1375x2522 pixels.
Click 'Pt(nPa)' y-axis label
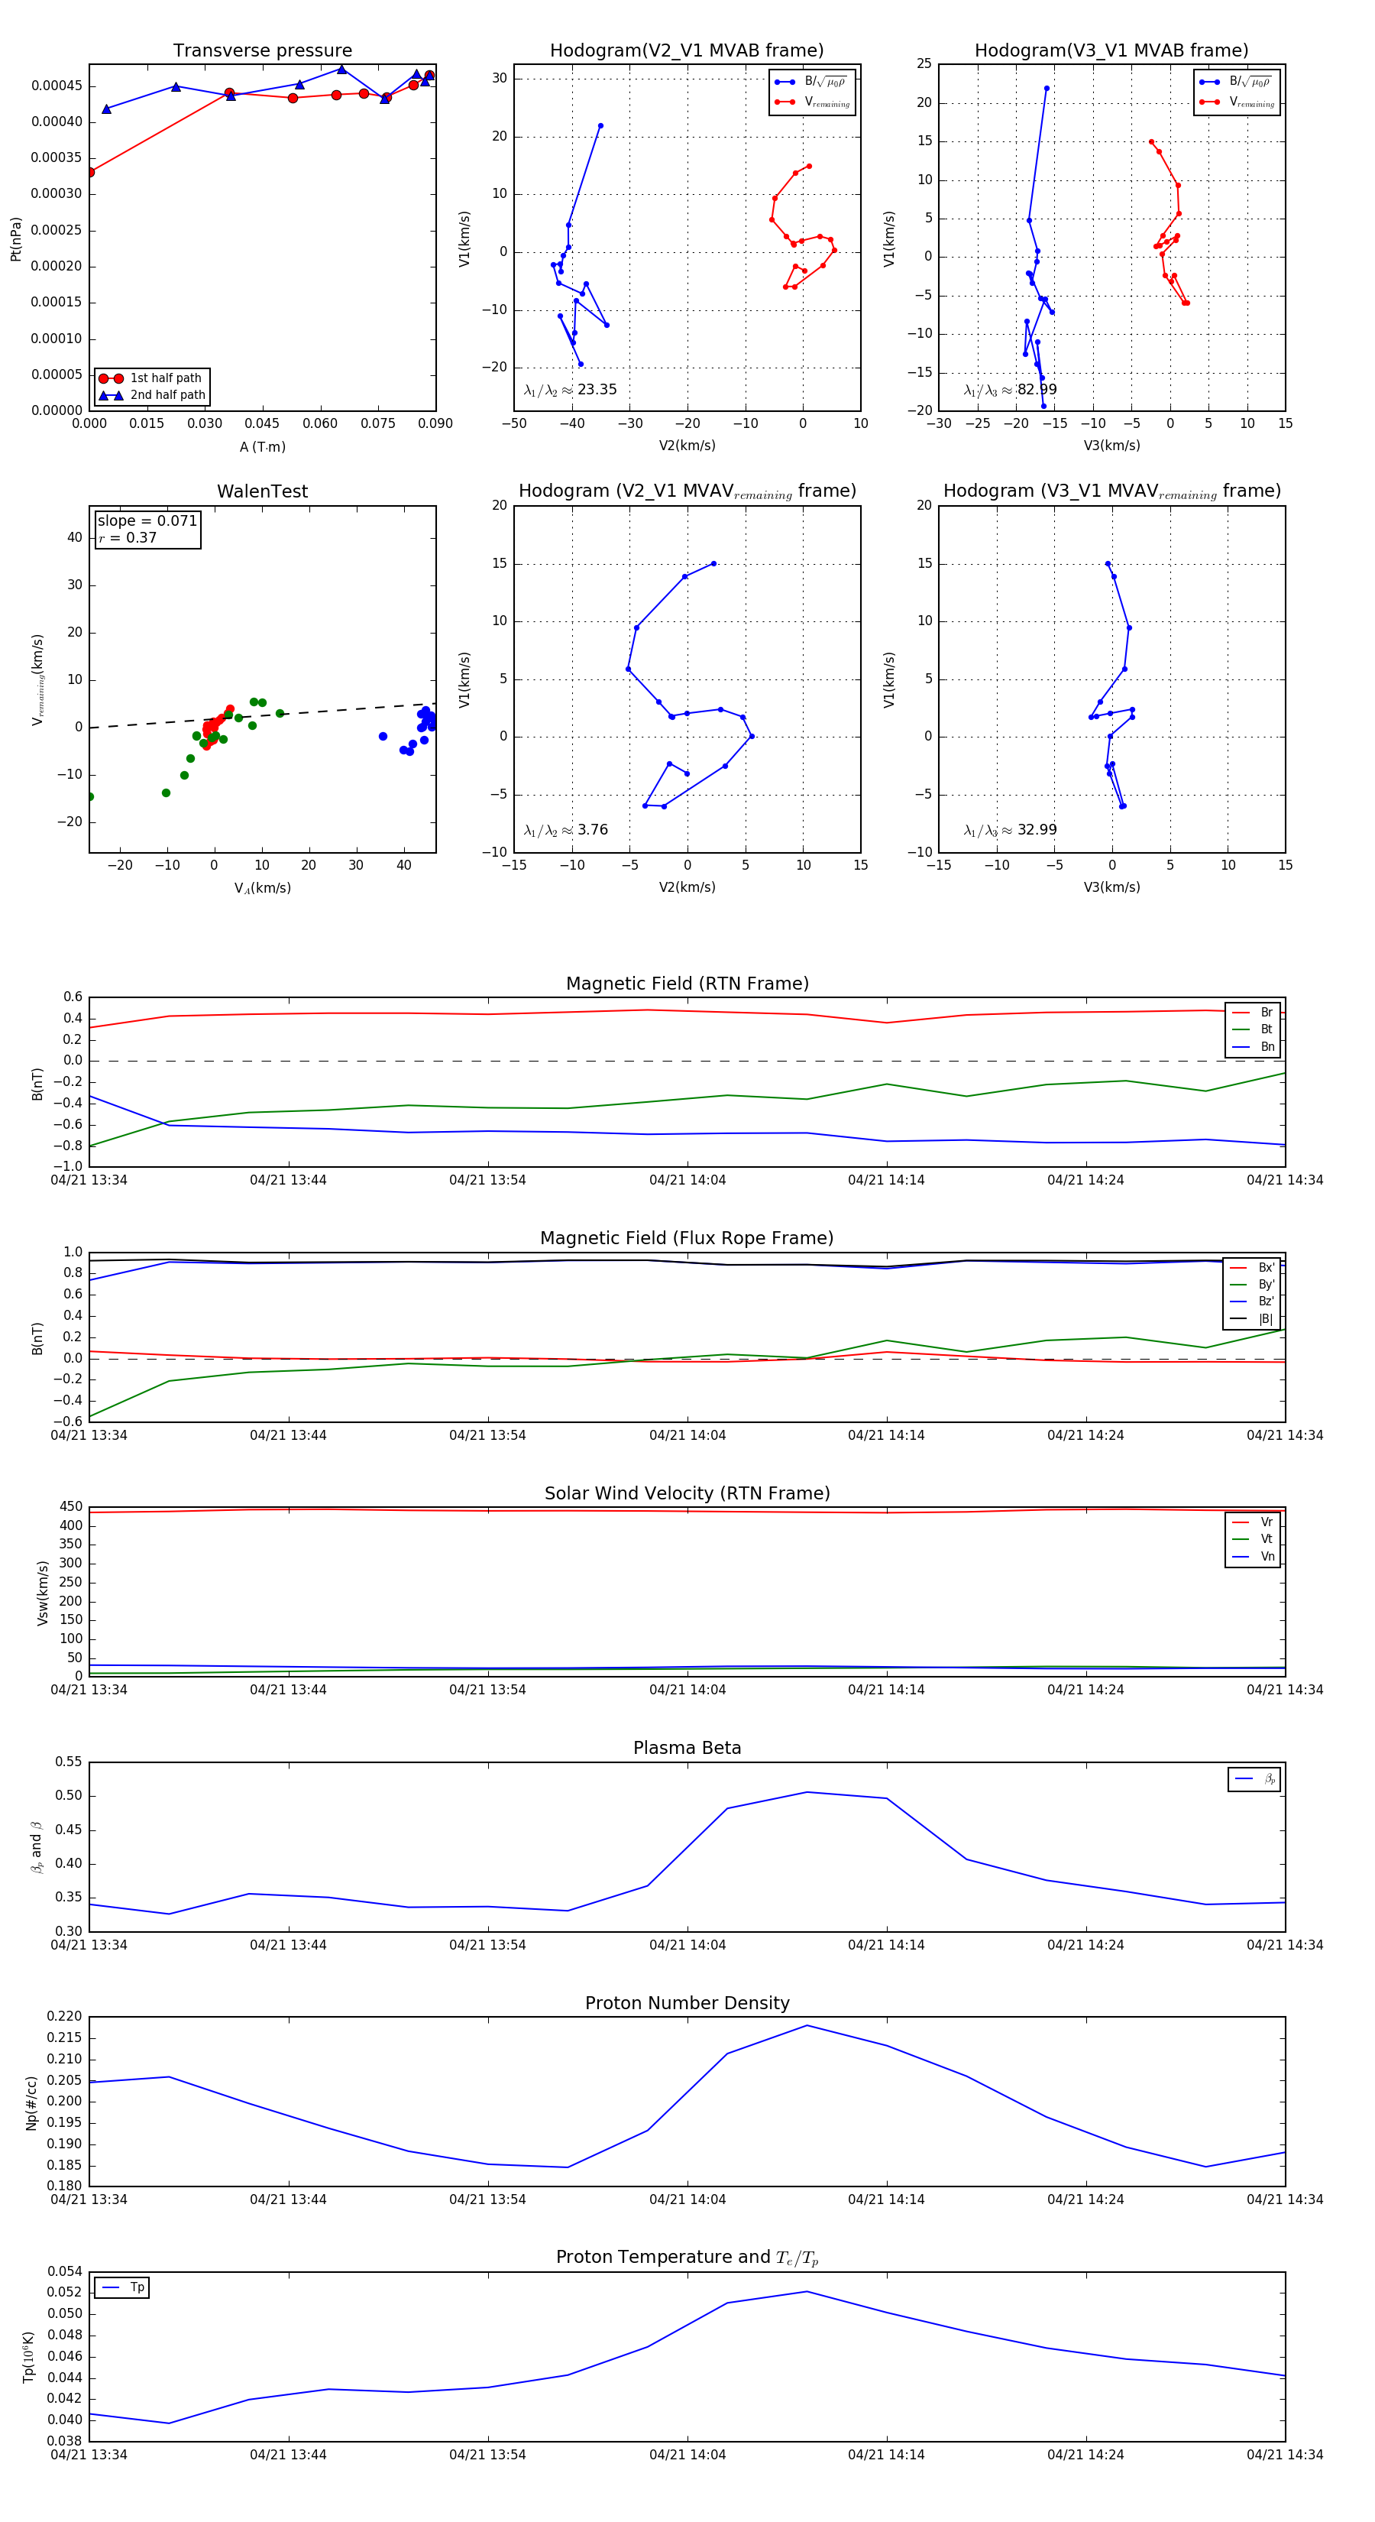[x=15, y=239]
